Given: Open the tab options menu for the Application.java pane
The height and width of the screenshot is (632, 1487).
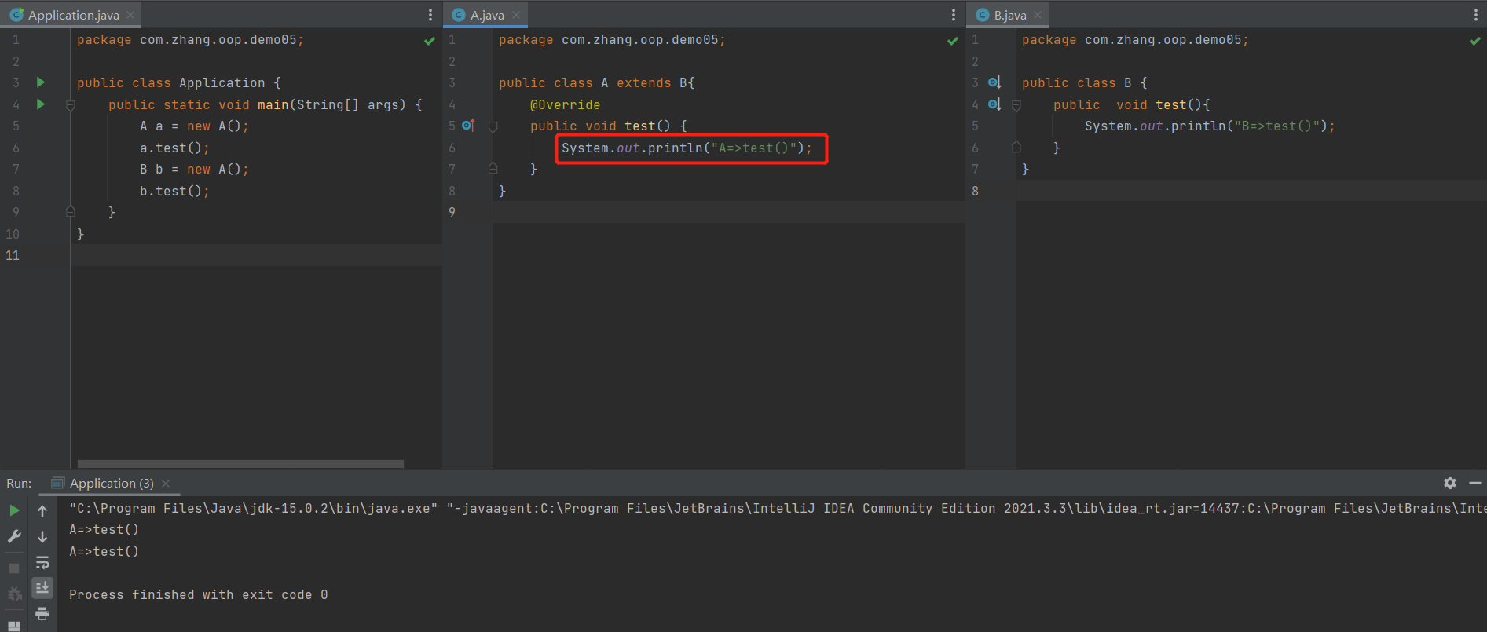Looking at the screenshot, I should (x=430, y=15).
